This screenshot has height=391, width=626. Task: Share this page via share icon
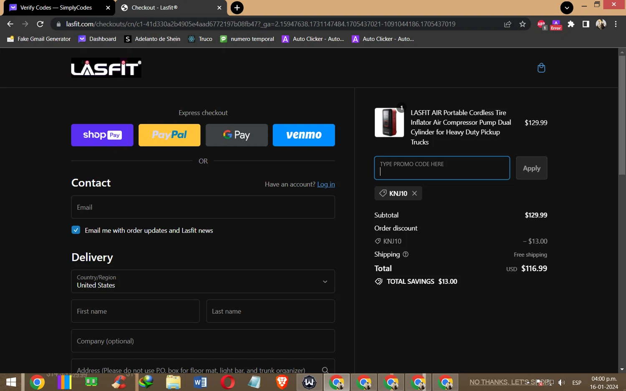pyautogui.click(x=507, y=24)
